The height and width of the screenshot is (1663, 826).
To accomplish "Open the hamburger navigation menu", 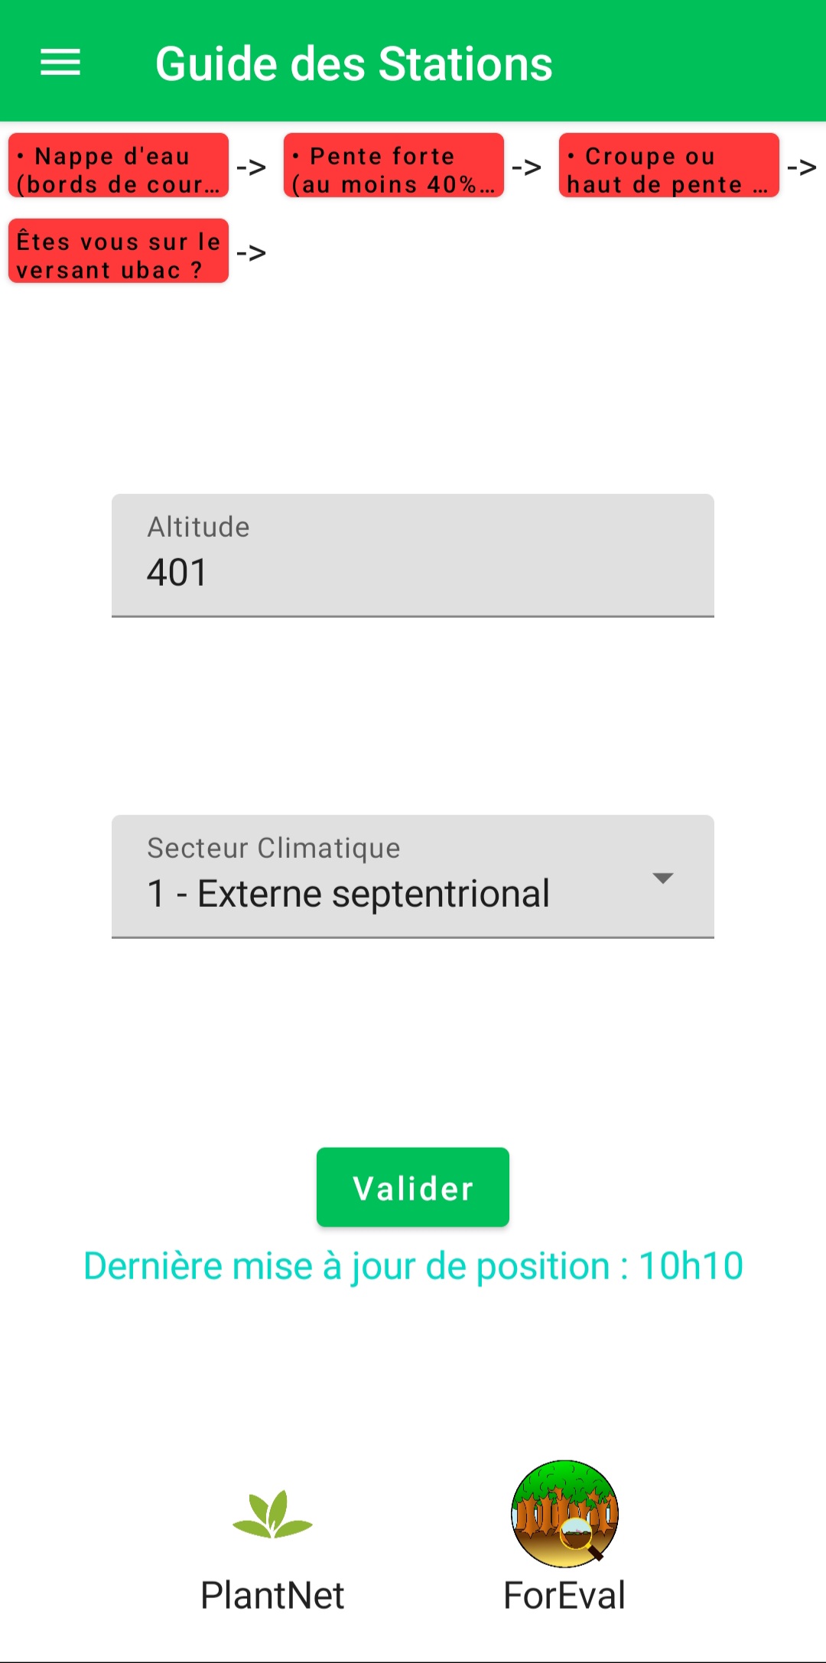I will (60, 62).
